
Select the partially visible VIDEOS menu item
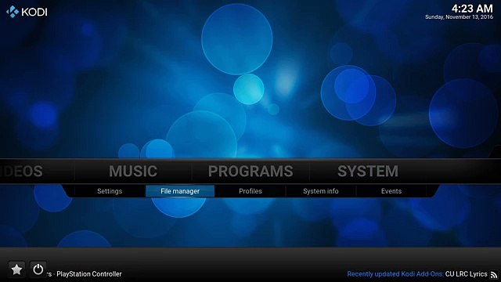21,171
